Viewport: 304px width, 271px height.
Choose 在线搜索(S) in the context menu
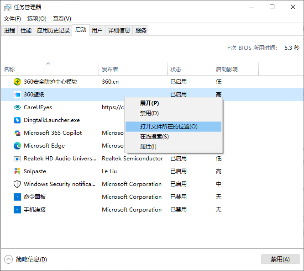[x=173, y=137]
